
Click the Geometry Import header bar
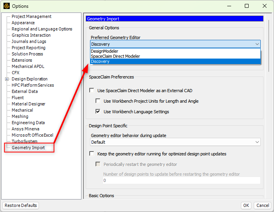pyautogui.click(x=174, y=19)
